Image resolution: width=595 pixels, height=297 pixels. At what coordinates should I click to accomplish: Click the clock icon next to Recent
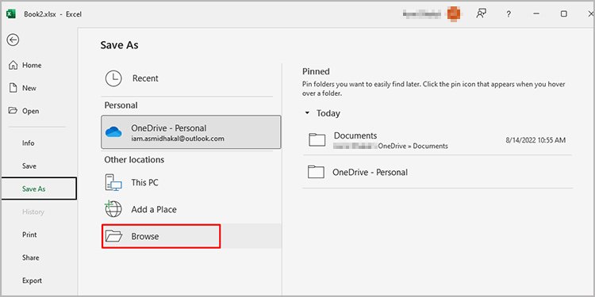click(x=113, y=78)
